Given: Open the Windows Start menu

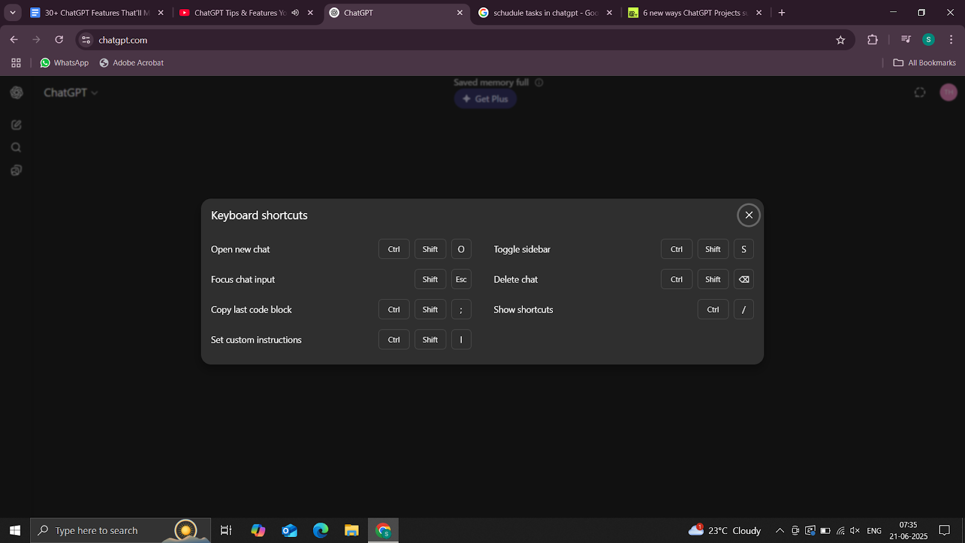Looking at the screenshot, I should (15, 530).
